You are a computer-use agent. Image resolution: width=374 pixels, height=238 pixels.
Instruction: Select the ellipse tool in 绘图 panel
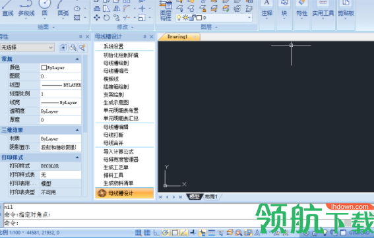tap(77, 9)
